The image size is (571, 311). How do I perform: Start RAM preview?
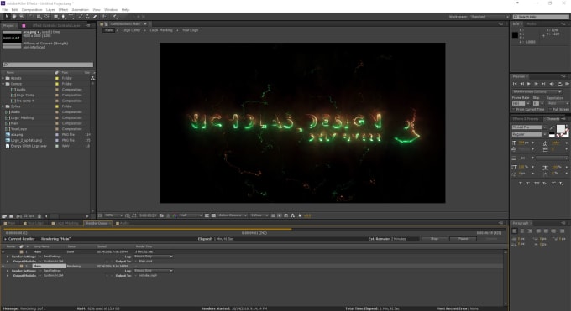567,84
